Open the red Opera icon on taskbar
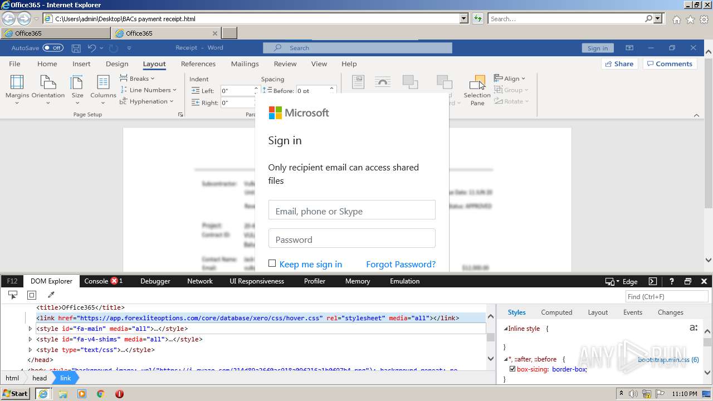 pyautogui.click(x=119, y=394)
